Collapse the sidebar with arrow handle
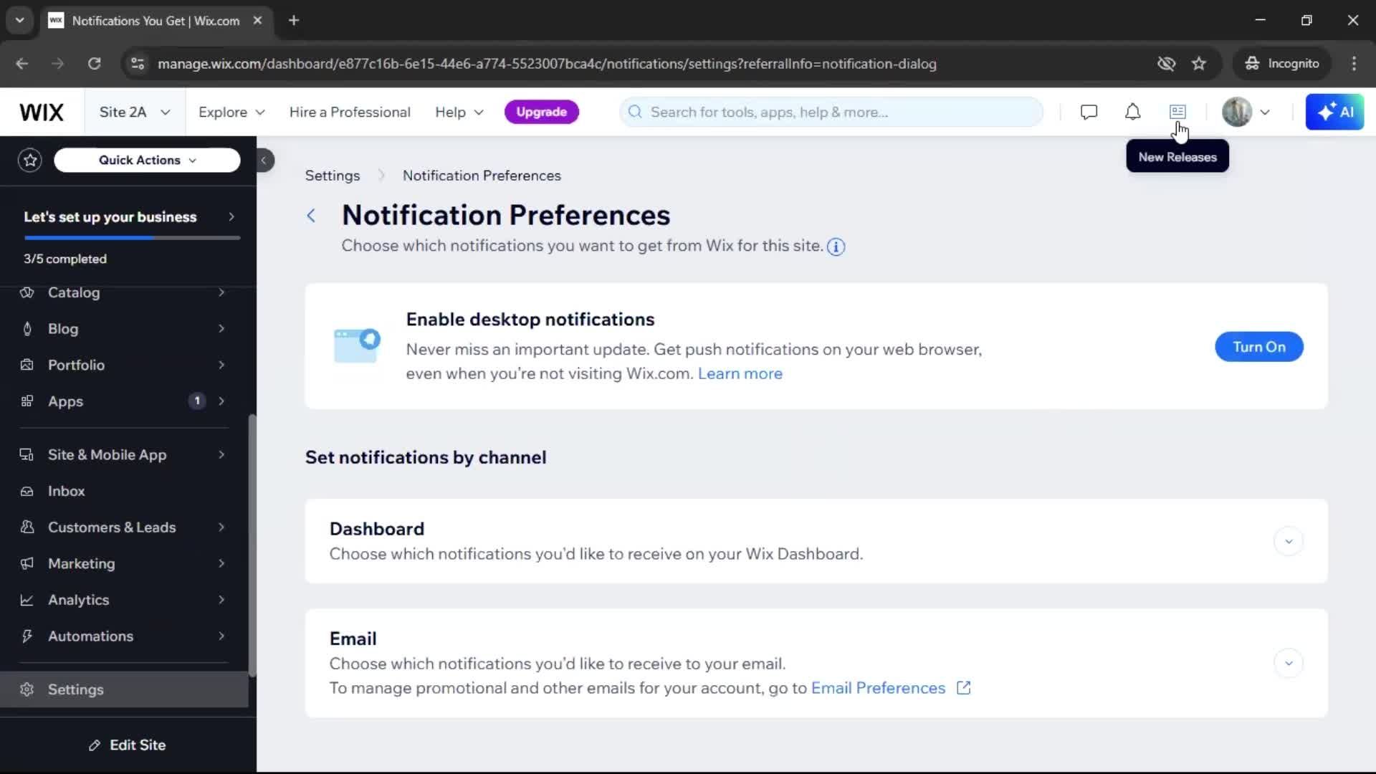 point(264,160)
